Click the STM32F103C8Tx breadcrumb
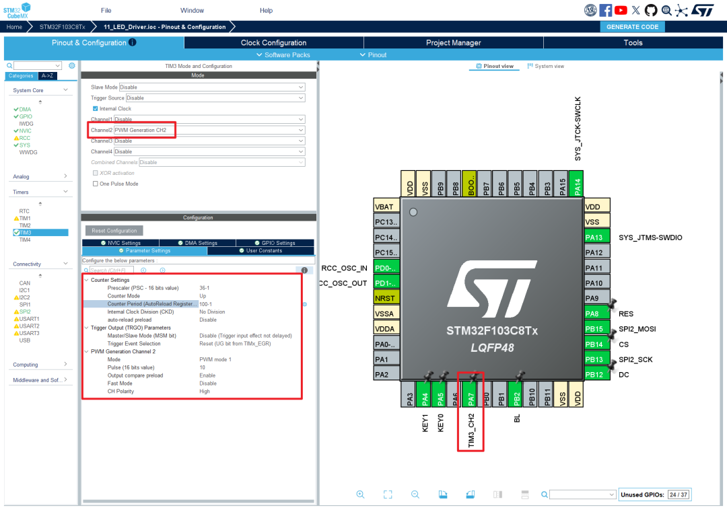Viewport: 727px width, 510px height. (62, 27)
